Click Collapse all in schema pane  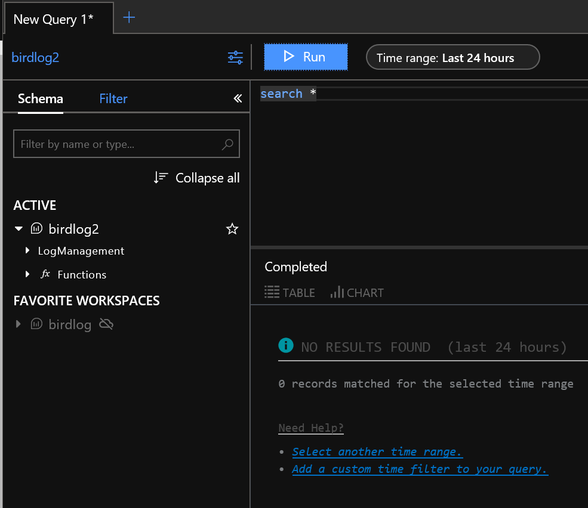point(197,178)
